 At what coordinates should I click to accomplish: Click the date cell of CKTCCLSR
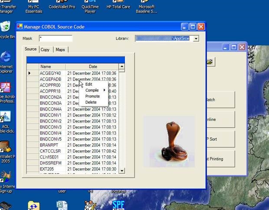[x=92, y=151]
